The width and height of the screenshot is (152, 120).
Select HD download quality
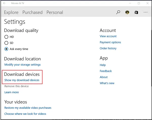[x=7, y=37]
